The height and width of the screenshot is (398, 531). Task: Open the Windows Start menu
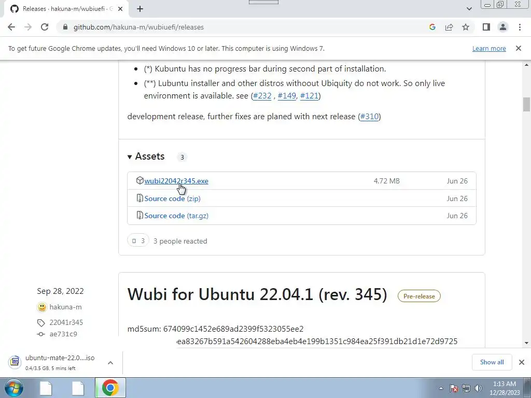point(13,388)
